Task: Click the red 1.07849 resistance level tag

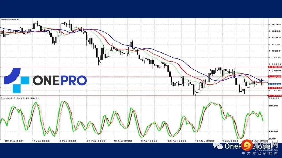Action: click(275, 67)
